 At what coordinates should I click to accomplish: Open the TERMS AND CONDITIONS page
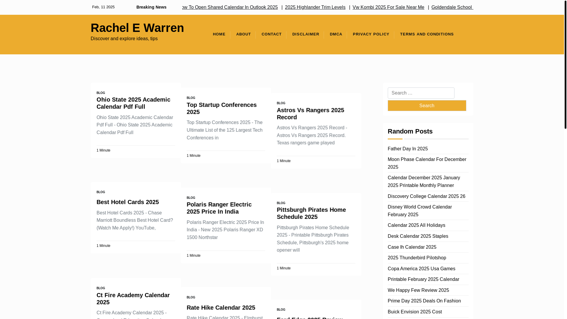coord(427,34)
